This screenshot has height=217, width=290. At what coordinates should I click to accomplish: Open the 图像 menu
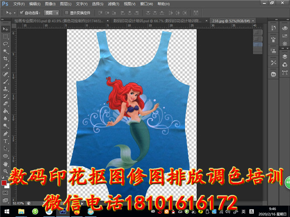49,3
